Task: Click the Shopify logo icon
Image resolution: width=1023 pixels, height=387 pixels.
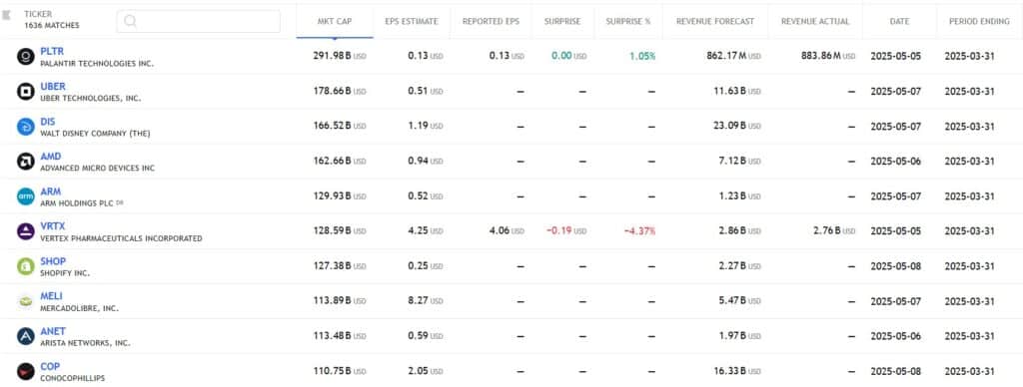Action: click(x=25, y=266)
